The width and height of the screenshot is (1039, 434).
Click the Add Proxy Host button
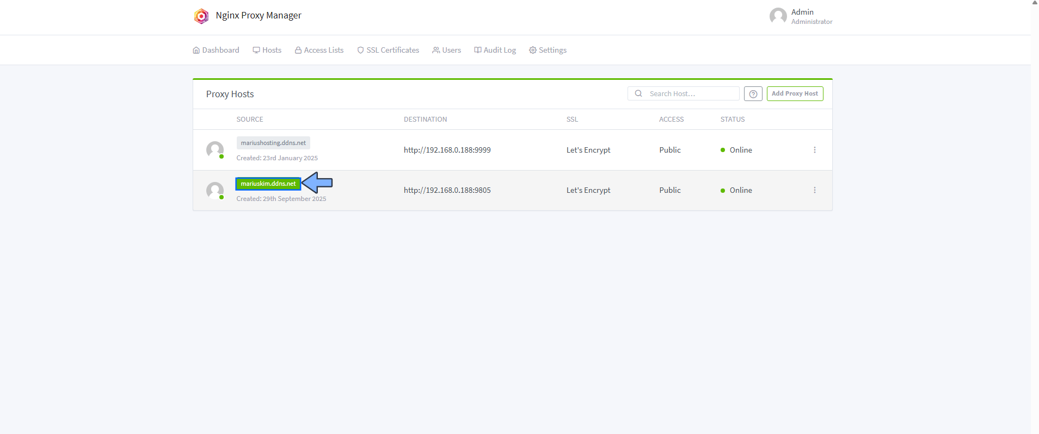coord(795,93)
